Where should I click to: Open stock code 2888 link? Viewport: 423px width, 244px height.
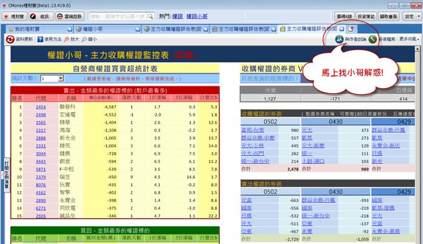40,138
